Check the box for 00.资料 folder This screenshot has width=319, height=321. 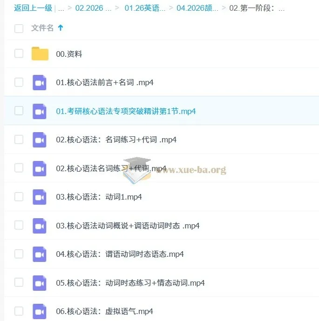[19, 53]
